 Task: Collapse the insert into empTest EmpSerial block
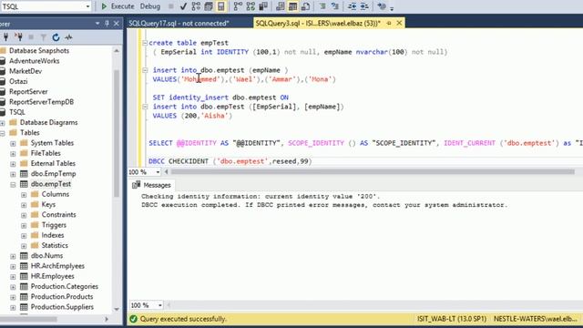click(145, 107)
